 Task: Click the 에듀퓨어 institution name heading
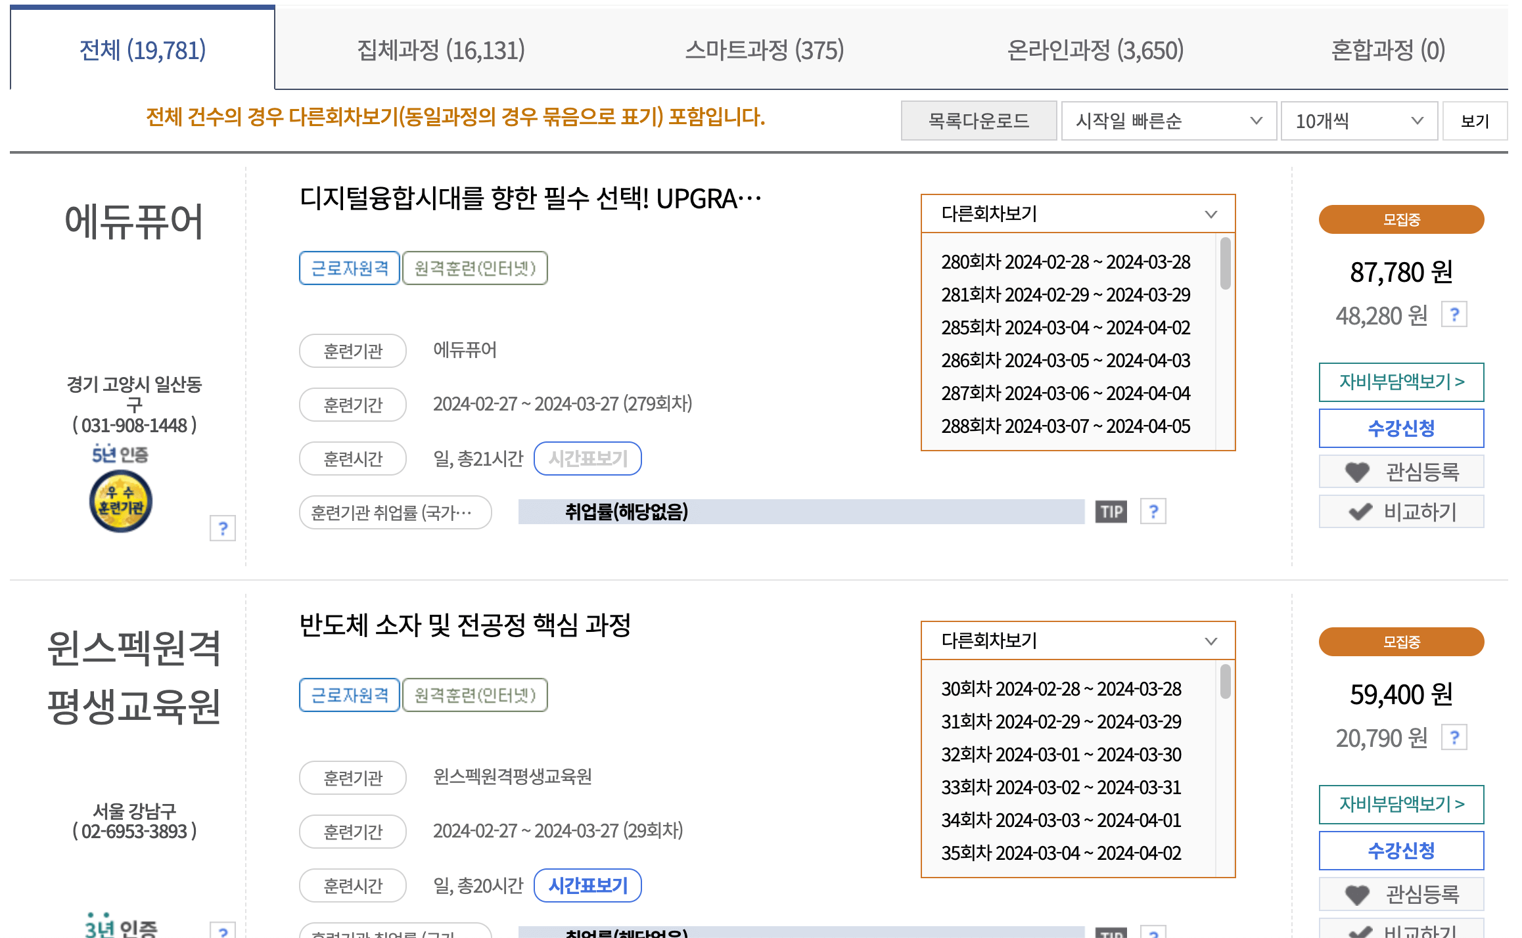tap(134, 221)
